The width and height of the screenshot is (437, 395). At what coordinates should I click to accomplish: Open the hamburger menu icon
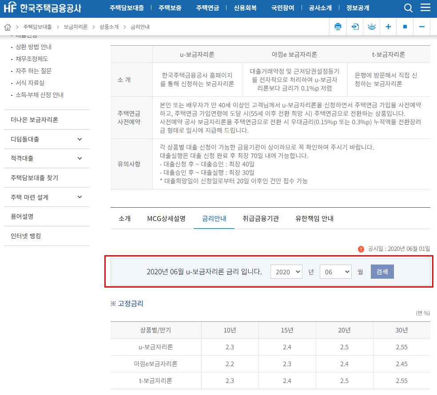click(425, 8)
